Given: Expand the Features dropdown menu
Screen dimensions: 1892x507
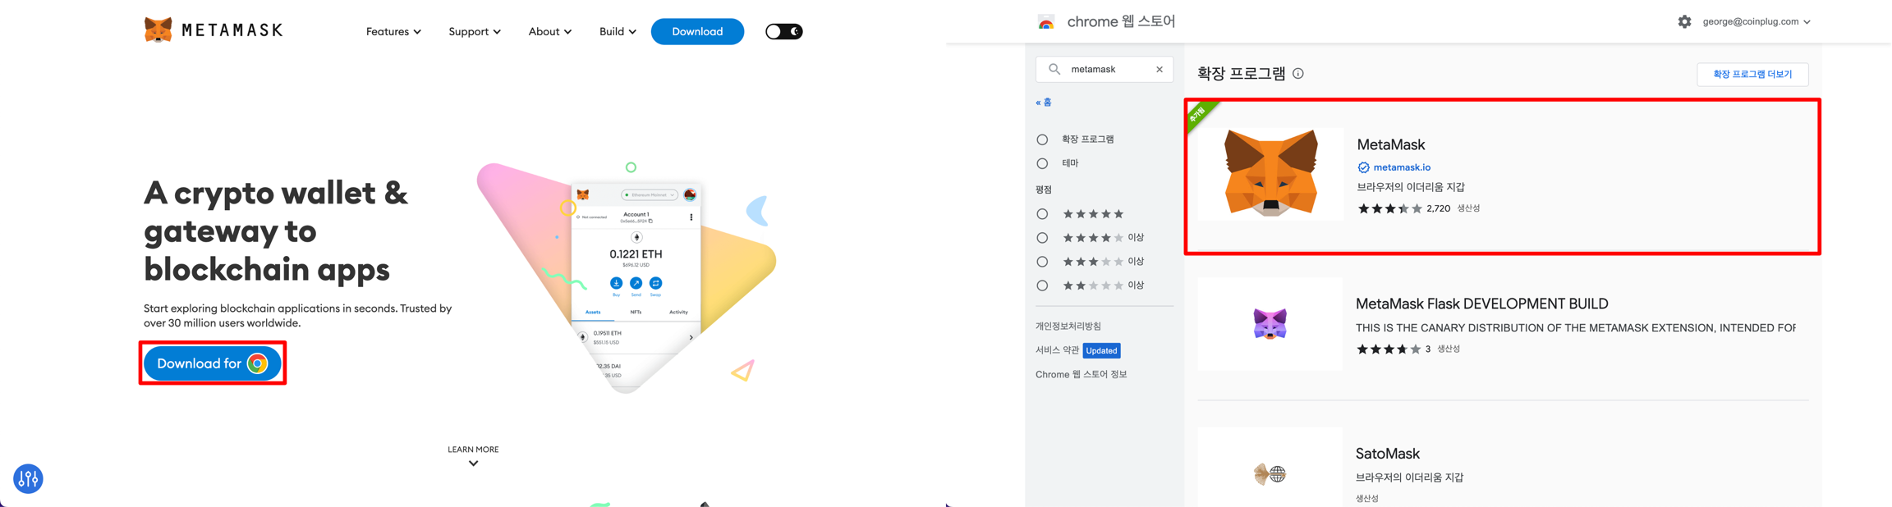Looking at the screenshot, I should click(x=393, y=32).
